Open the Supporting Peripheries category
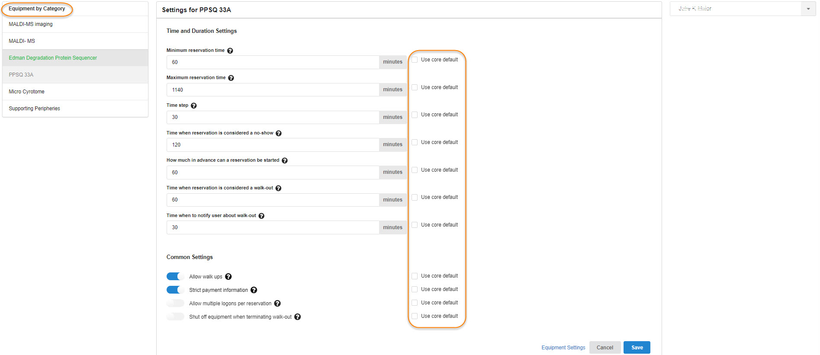The width and height of the screenshot is (820, 355). (35, 109)
